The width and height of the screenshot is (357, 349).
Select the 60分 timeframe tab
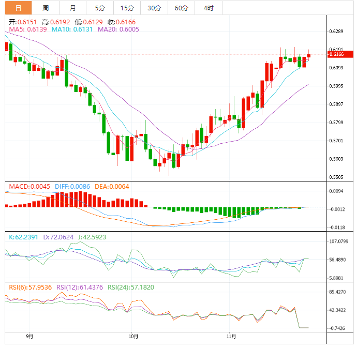182,8
